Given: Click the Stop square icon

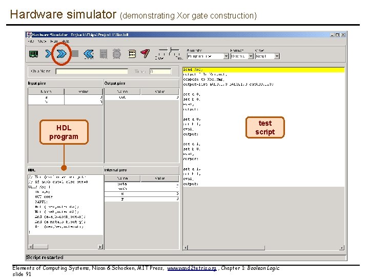Looking at the screenshot, I should (x=75, y=54).
